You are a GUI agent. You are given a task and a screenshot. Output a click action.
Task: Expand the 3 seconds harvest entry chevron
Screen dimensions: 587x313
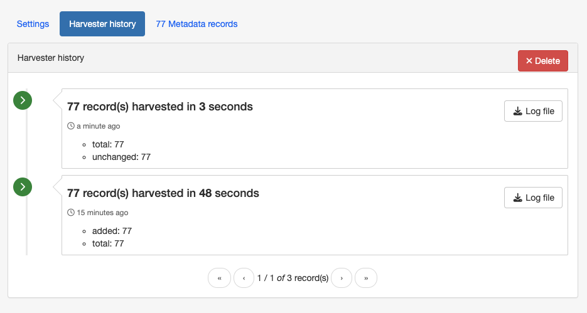(x=23, y=100)
